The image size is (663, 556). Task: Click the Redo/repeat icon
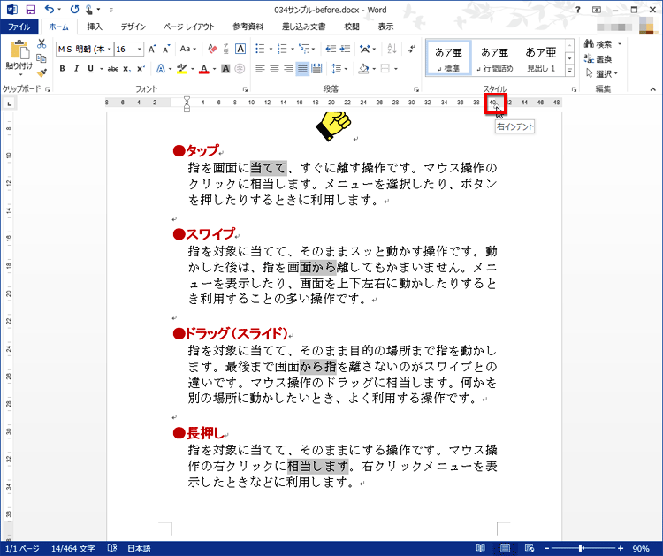(x=74, y=10)
